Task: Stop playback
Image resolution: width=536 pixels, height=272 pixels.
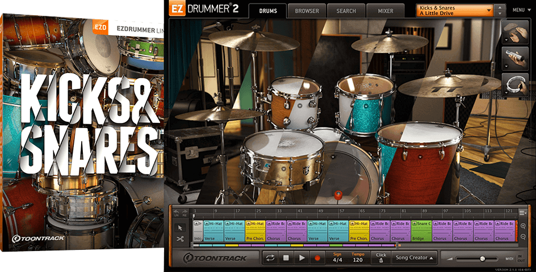Action: click(x=286, y=258)
